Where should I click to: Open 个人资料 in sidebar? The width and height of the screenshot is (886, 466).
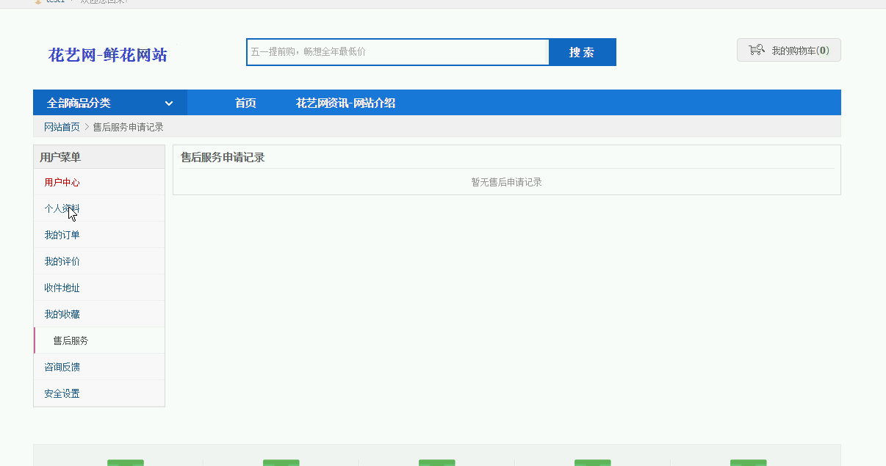62,208
